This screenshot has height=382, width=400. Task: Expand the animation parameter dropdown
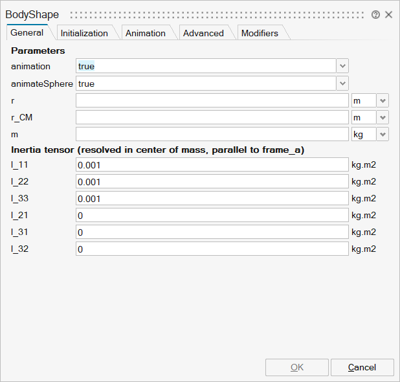click(x=342, y=66)
